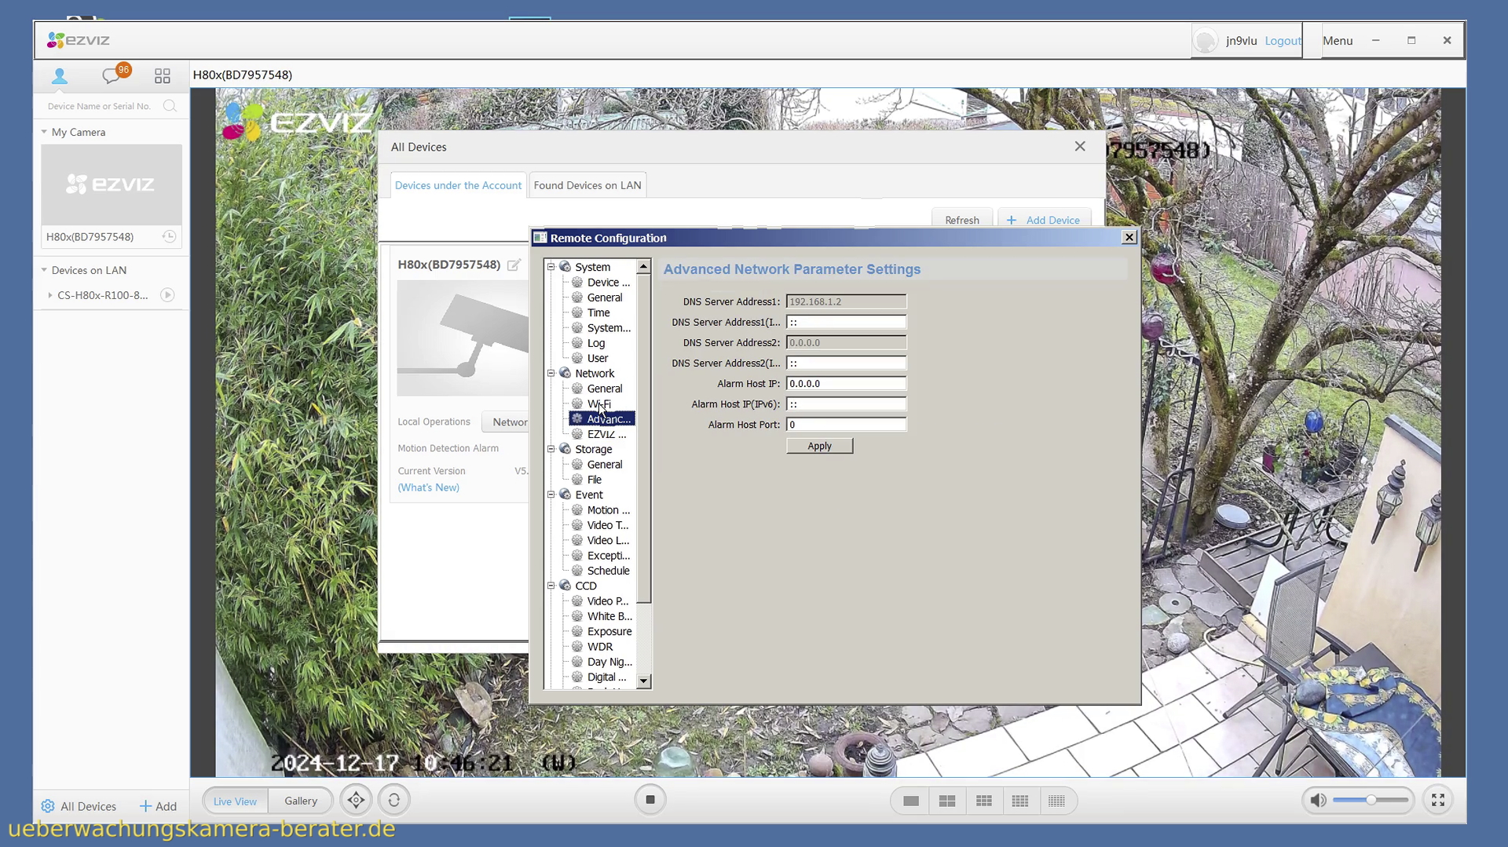Collapse the System tree node
This screenshot has width=1508, height=847.
[x=551, y=267]
